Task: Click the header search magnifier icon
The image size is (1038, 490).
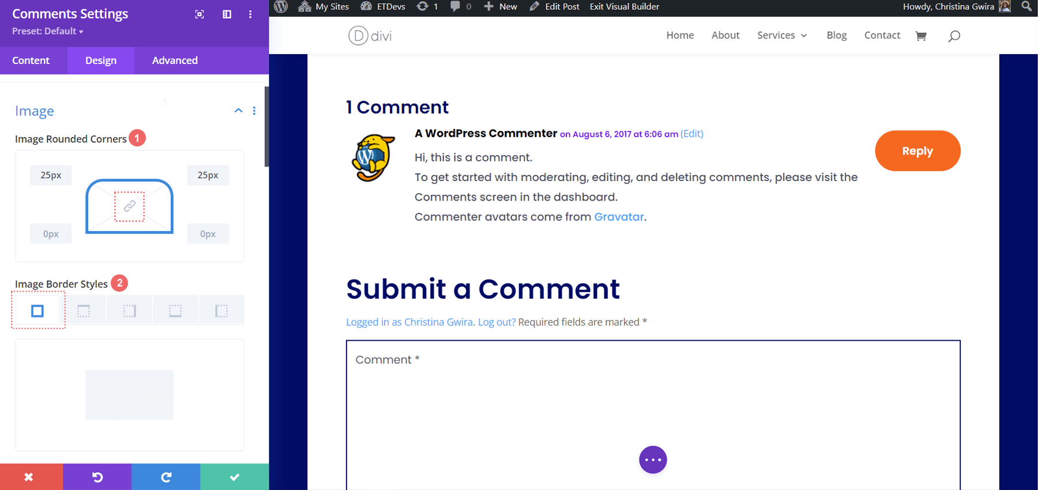Action: [954, 36]
